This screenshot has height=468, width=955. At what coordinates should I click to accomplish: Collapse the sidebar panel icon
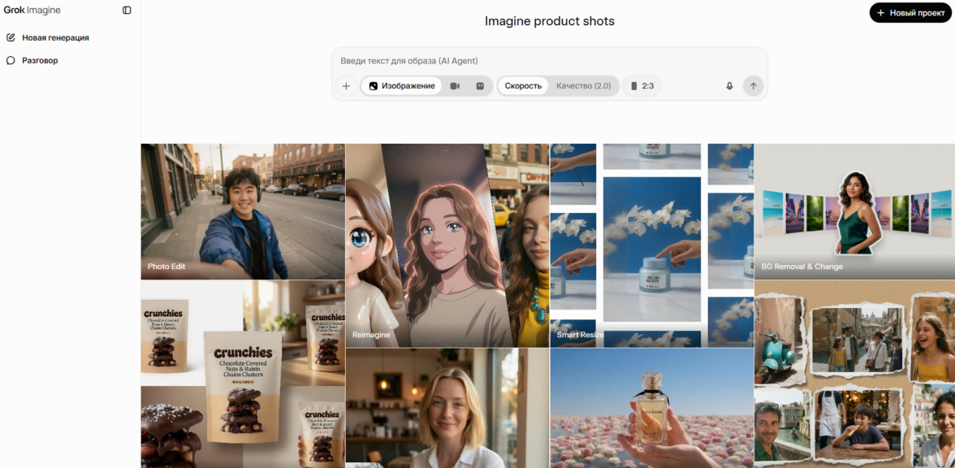127,11
